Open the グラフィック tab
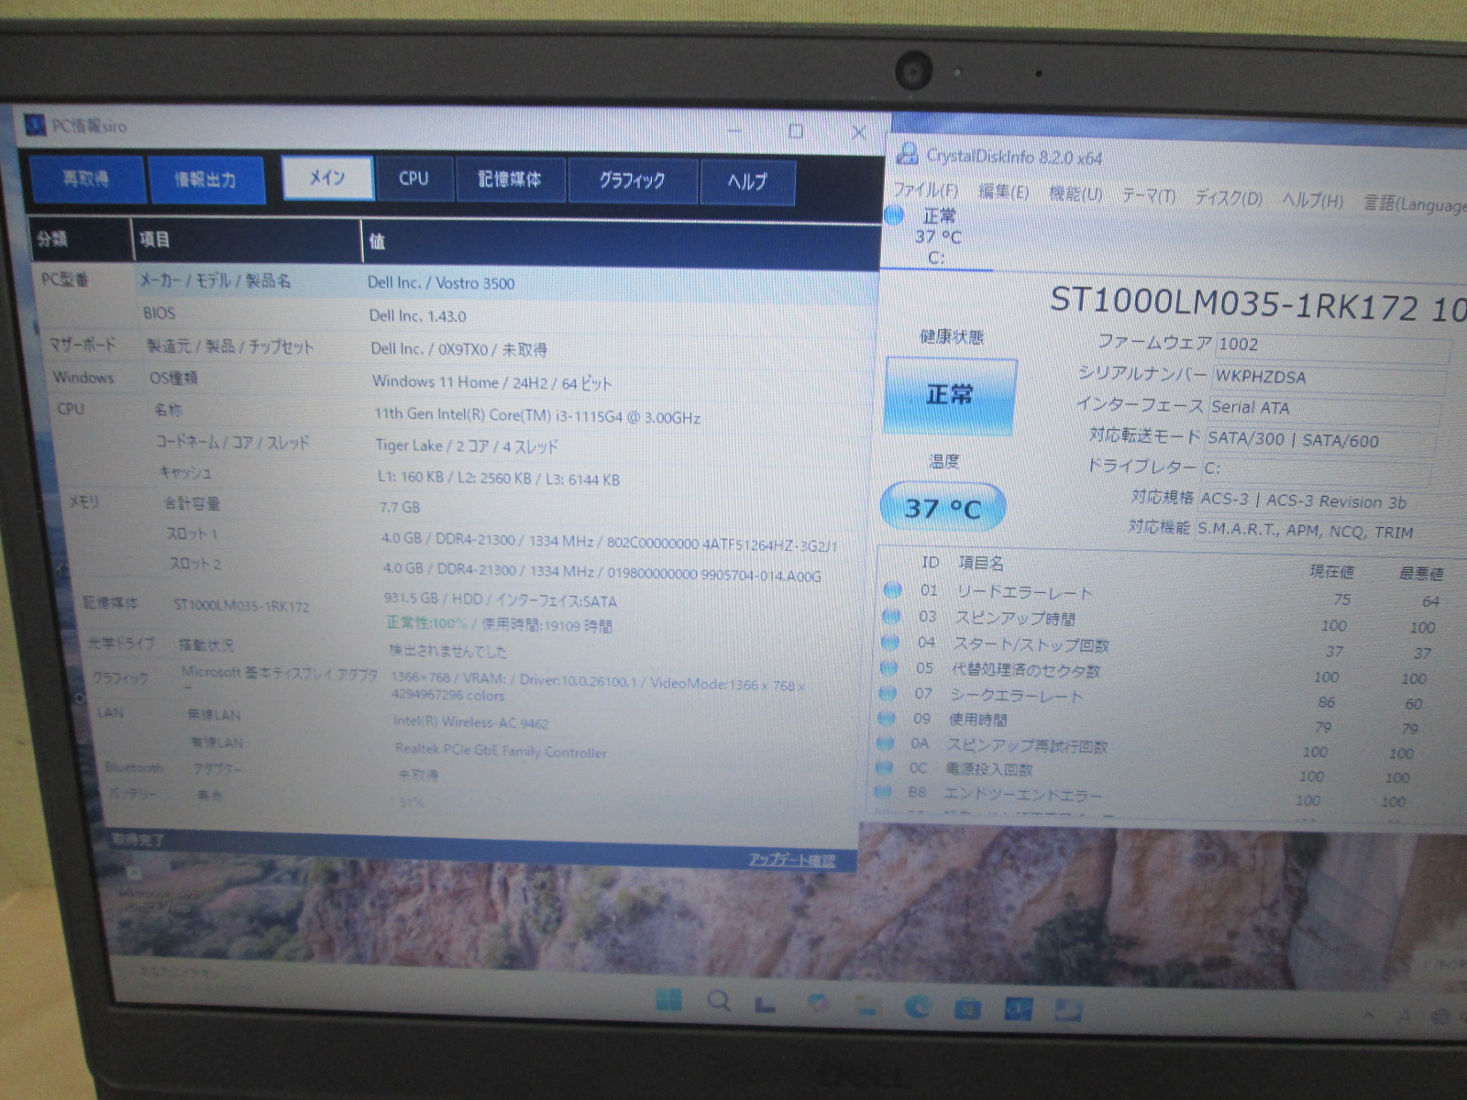 [x=633, y=181]
